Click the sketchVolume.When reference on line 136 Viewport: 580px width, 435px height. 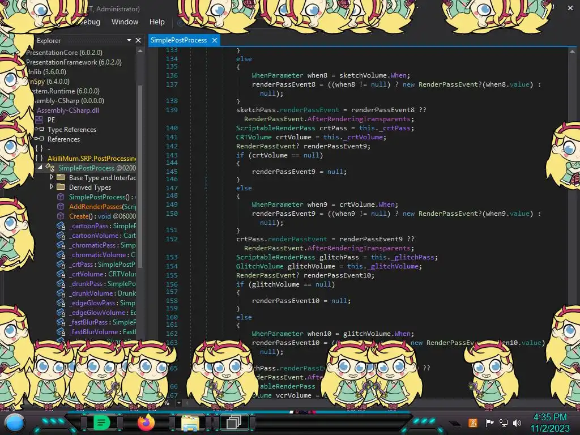pyautogui.click(x=373, y=75)
